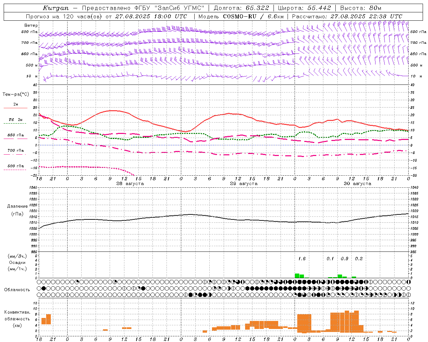The width and height of the screenshot is (428, 342).
Task: Click the precipitation amount "1.6"
Action: [302, 259]
